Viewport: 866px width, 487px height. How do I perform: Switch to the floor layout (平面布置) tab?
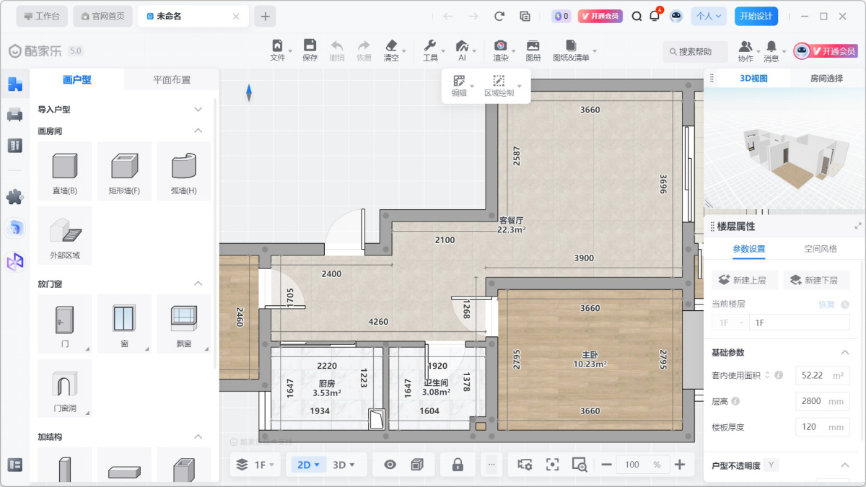(172, 80)
